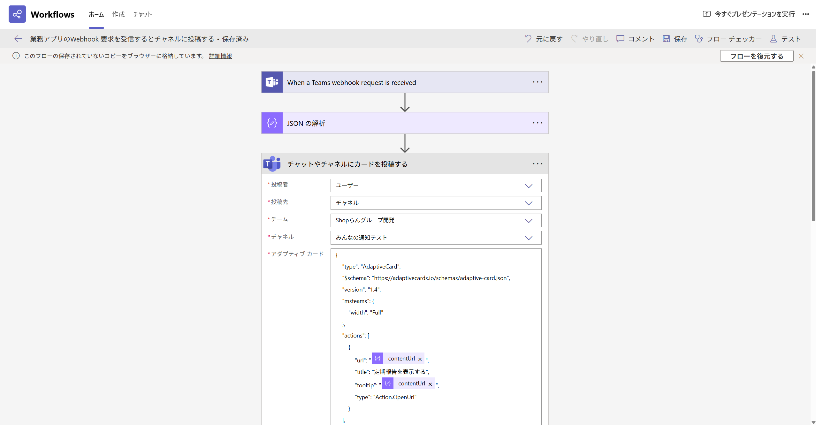Run the フロー チェッカー stethoscope icon
This screenshot has height=425, width=816.
pos(699,39)
